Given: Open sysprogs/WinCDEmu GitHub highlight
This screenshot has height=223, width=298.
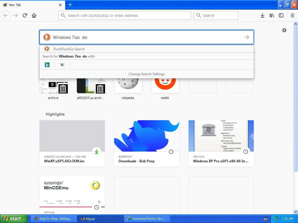Looking at the screenshot, I should pyautogui.click(x=72, y=195).
